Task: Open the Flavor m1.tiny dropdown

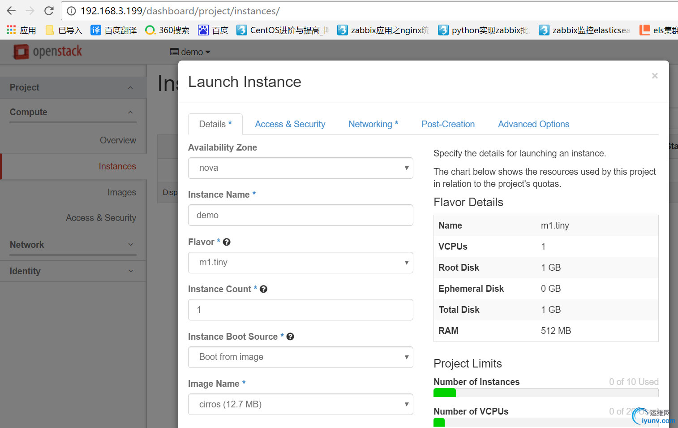Action: pos(300,263)
